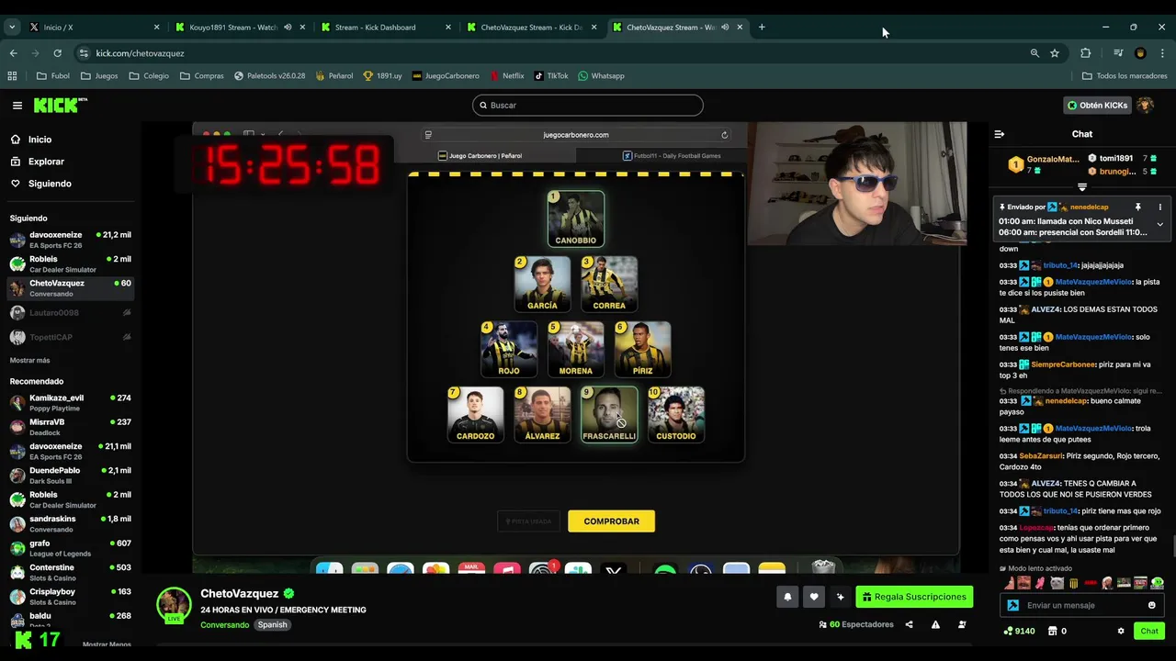Open the Kick hamburger menu
Screen dimensions: 1176x661
17,106
